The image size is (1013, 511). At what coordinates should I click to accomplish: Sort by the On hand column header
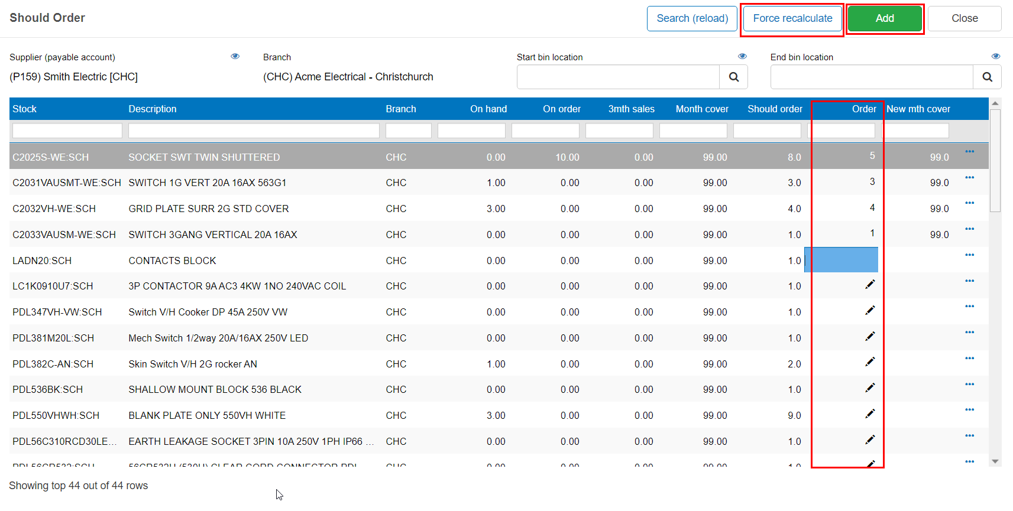[488, 109]
